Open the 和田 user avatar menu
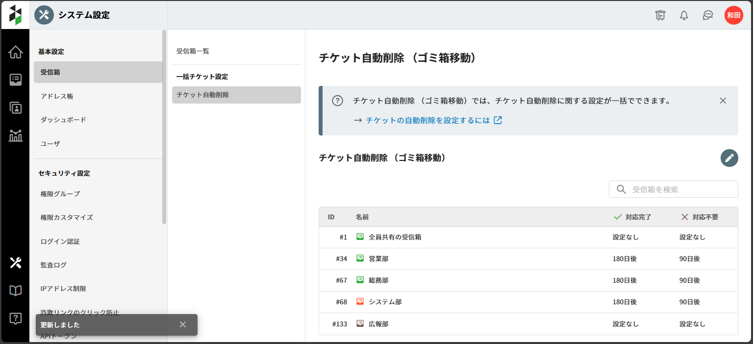Image resolution: width=753 pixels, height=344 pixels. coord(733,15)
